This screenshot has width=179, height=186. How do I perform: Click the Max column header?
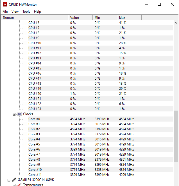(129, 17)
